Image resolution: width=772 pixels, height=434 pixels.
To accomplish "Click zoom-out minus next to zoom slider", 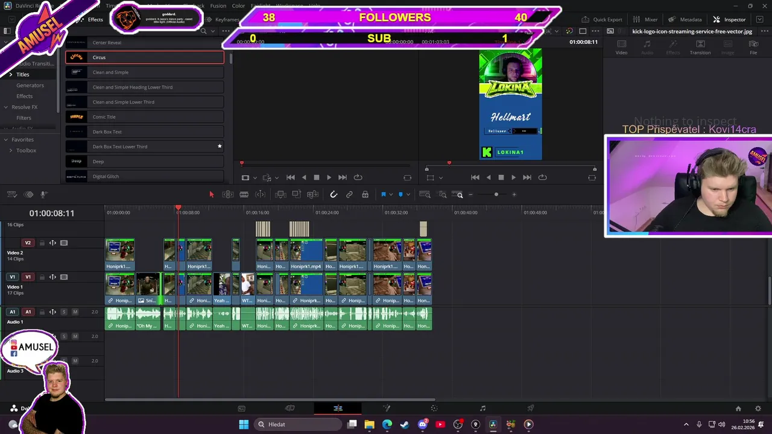I will [x=471, y=194].
